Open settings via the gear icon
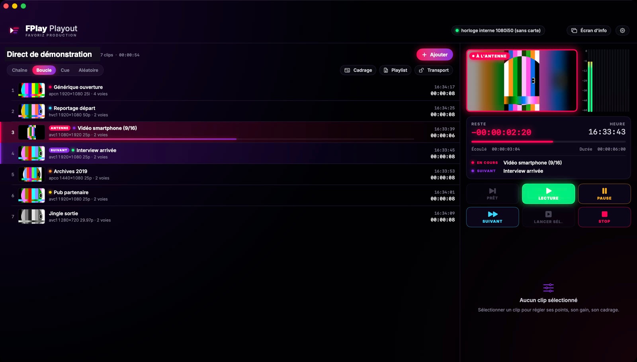This screenshot has height=362, width=637. click(x=622, y=30)
